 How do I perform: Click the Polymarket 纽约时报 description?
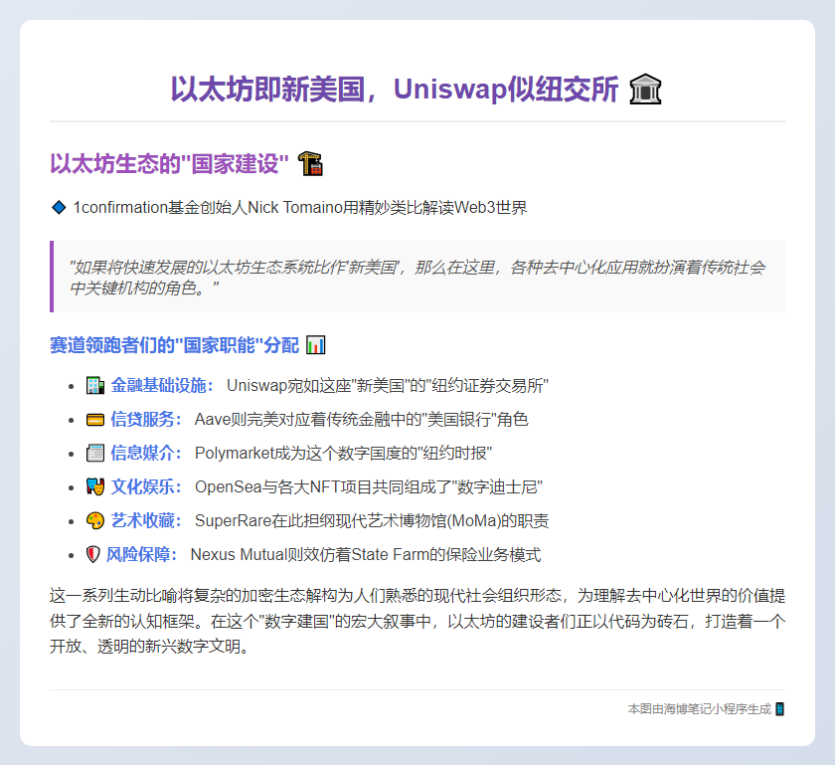(x=344, y=454)
